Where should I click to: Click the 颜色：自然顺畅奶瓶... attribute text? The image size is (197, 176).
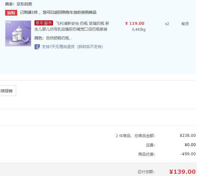pos(53,38)
